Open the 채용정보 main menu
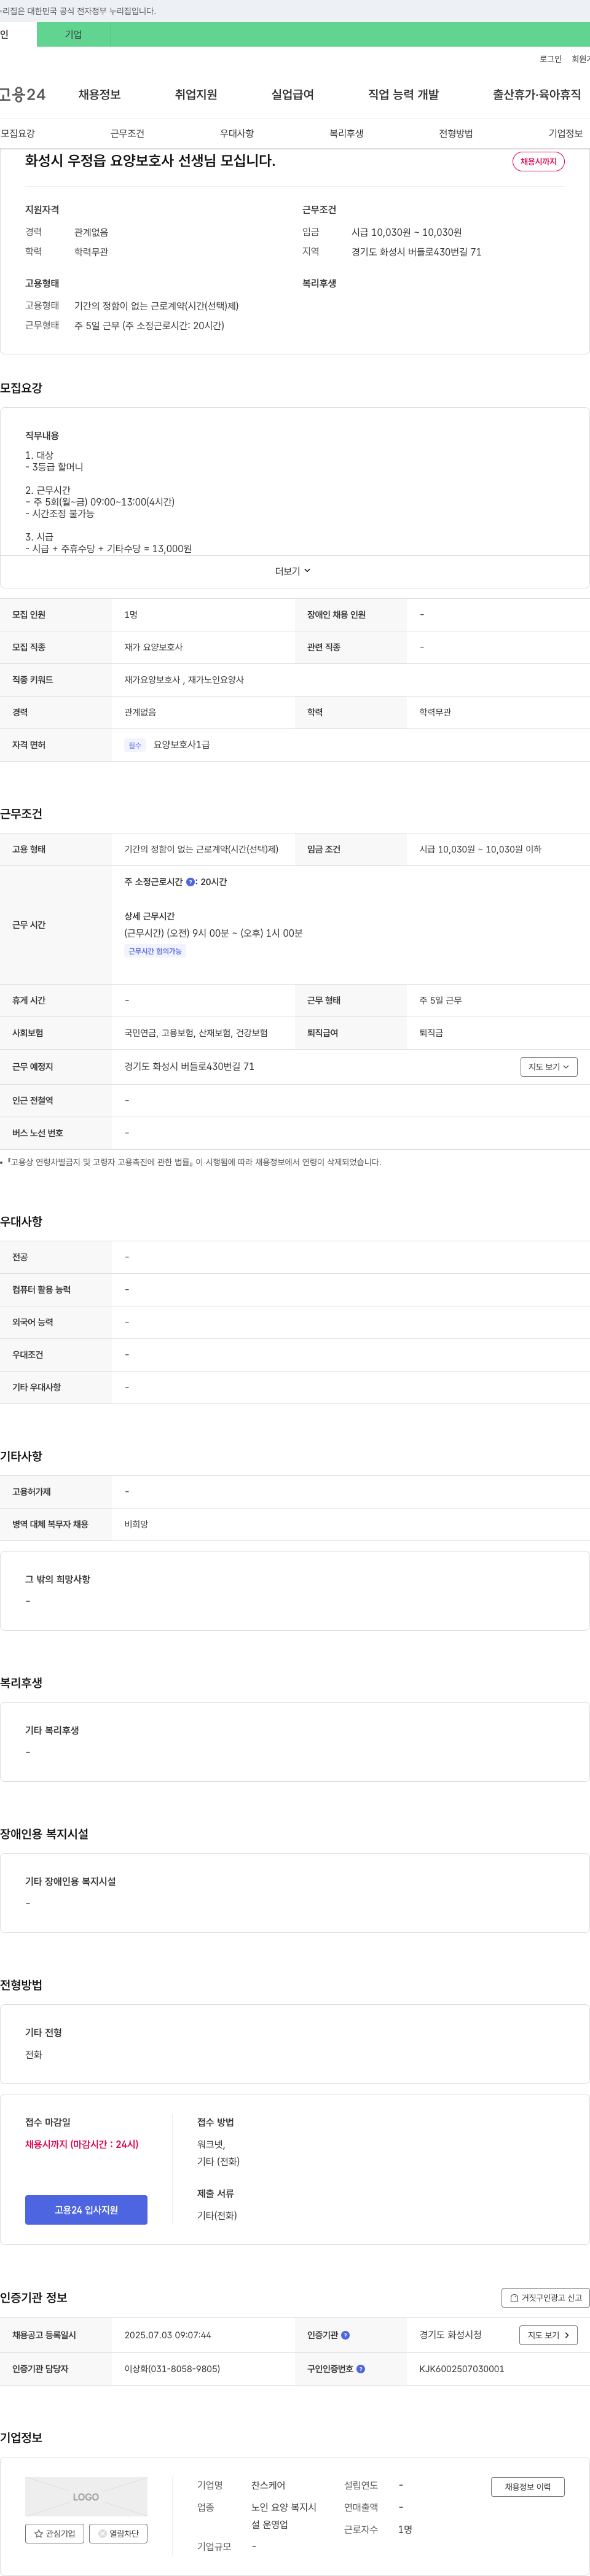 click(99, 95)
